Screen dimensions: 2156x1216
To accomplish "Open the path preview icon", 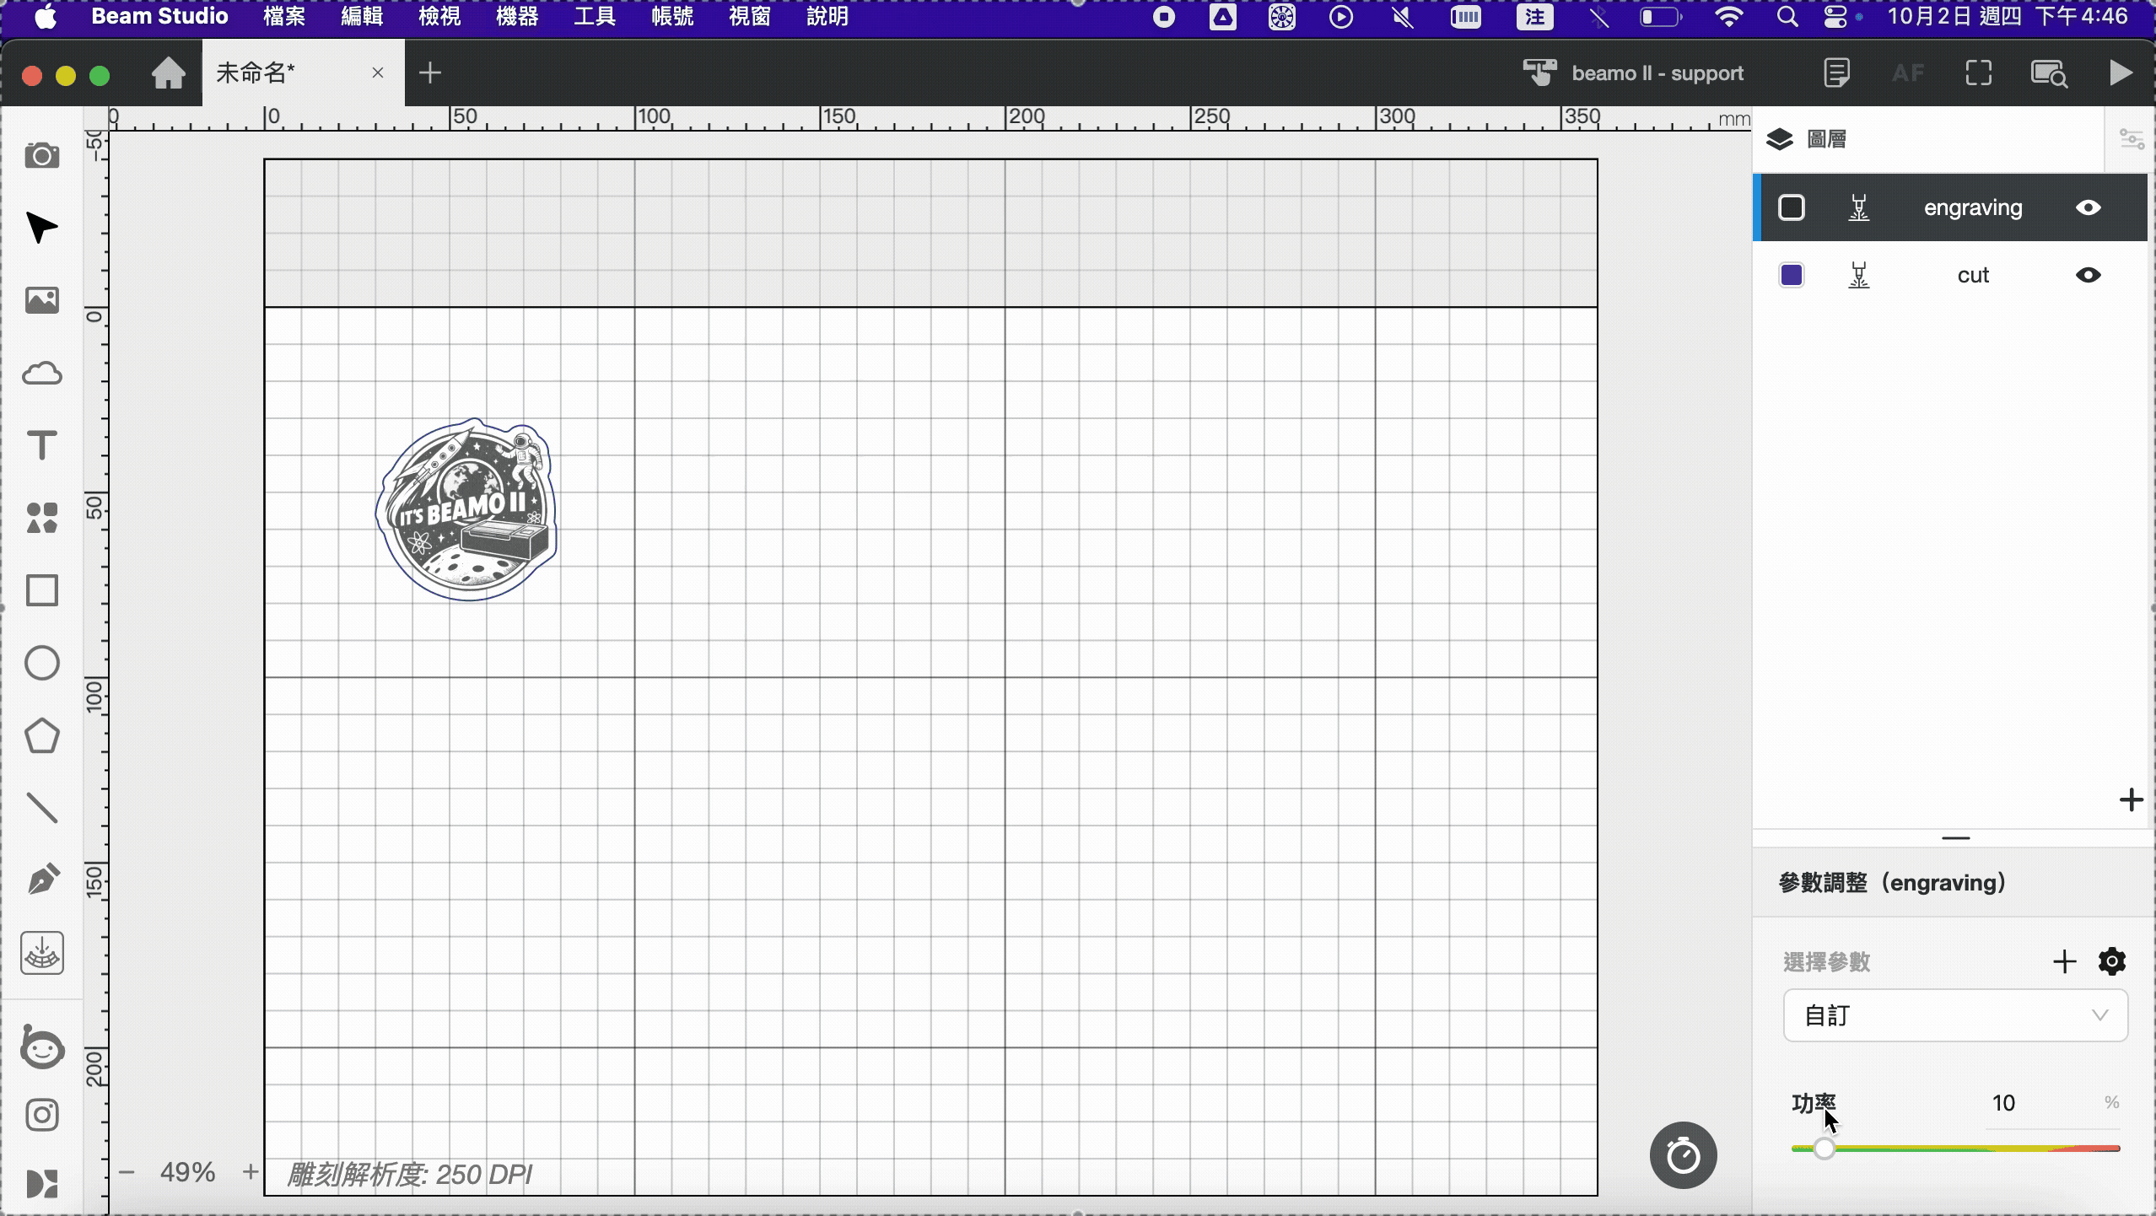I will tap(2049, 73).
